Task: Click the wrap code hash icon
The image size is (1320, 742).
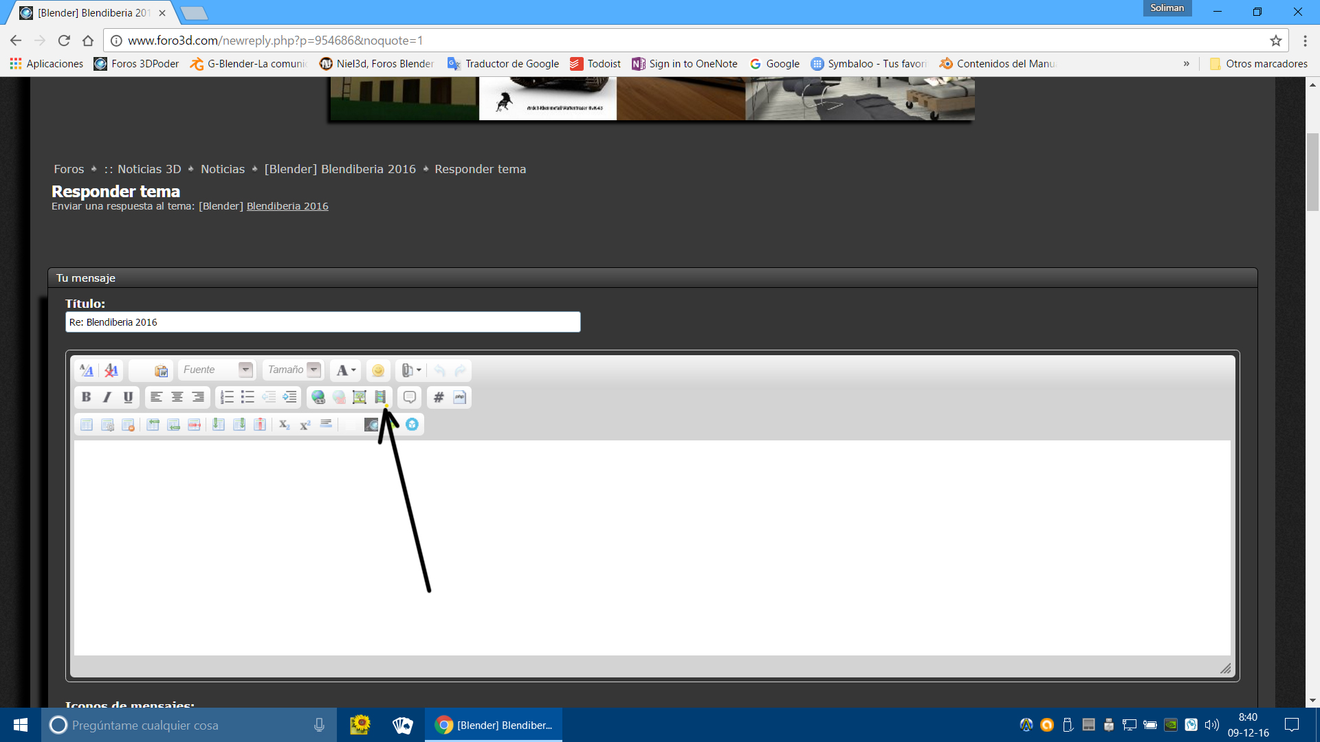Action: coord(439,397)
